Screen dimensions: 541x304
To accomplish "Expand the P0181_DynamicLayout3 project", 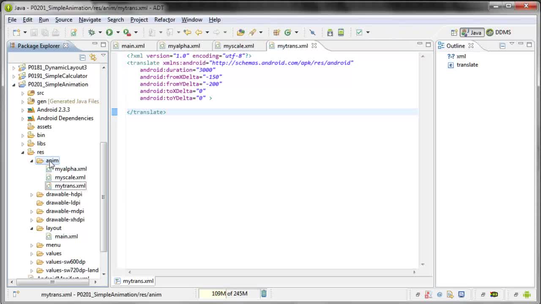I will (14, 68).
